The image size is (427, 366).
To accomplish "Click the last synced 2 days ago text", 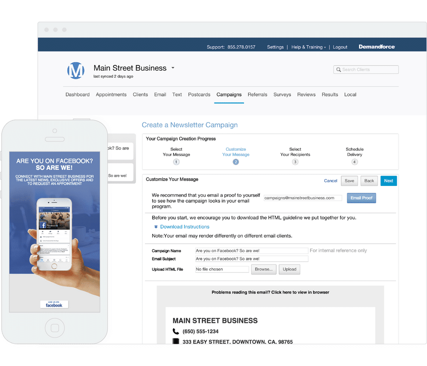I will point(113,76).
